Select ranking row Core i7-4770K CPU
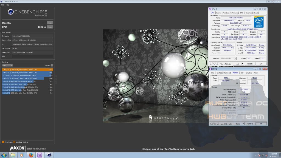Viewport: 281px width, 158px height. [28, 81]
